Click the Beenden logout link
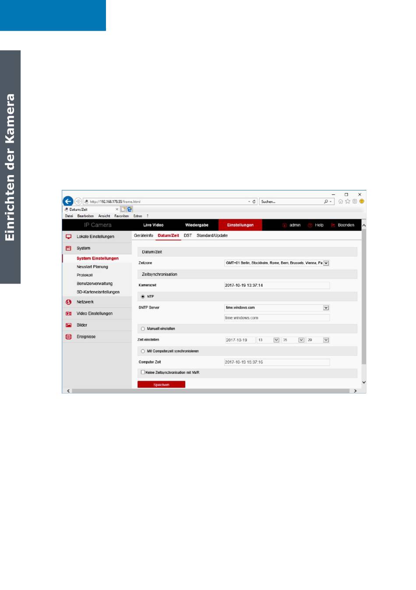The image size is (416, 590). (345, 225)
